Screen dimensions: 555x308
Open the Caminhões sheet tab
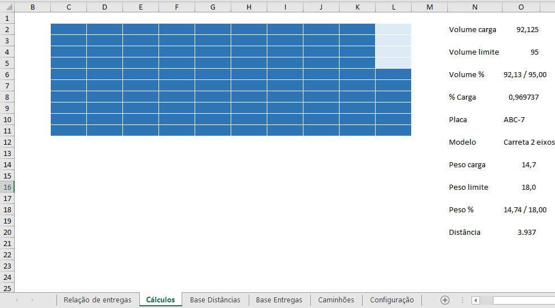click(336, 300)
